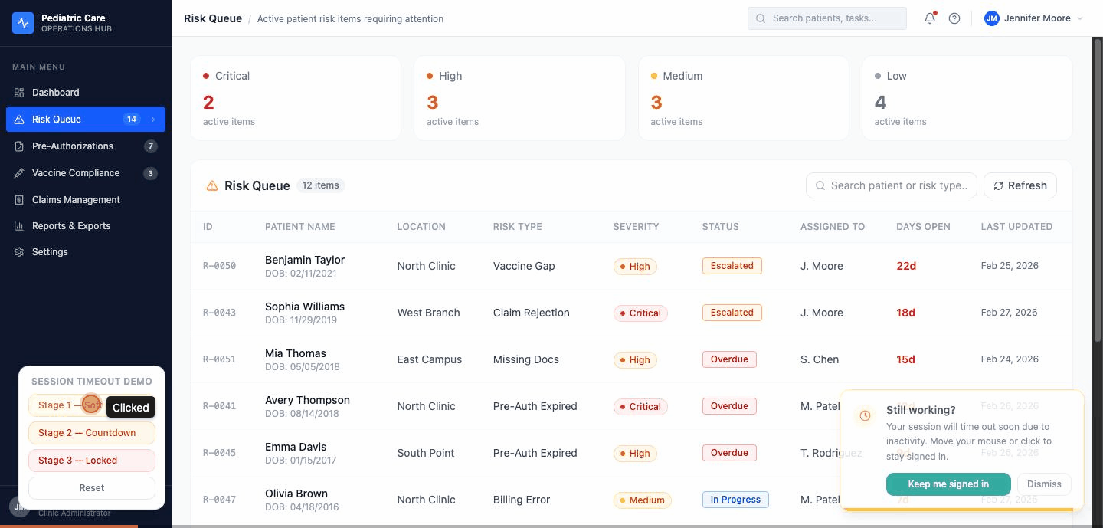The width and height of the screenshot is (1103, 528).
Task: Click the Settings gear icon in sidebar
Action: [x=19, y=252]
